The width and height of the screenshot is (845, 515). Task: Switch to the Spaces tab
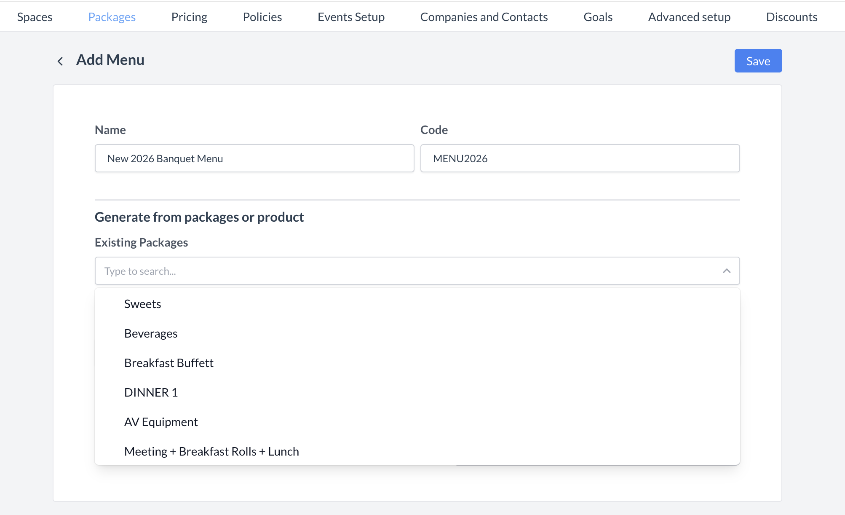click(x=35, y=17)
